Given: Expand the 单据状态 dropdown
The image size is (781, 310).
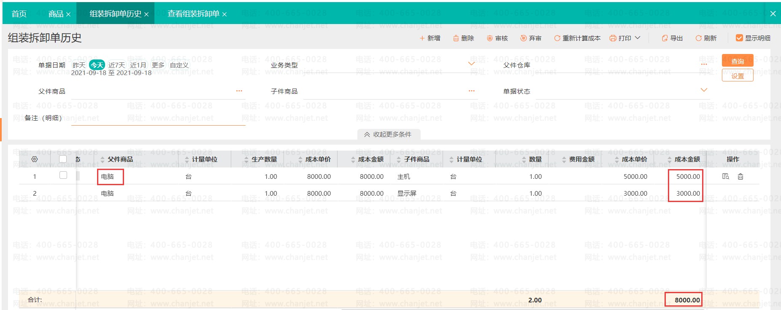Looking at the screenshot, I should pyautogui.click(x=703, y=90).
